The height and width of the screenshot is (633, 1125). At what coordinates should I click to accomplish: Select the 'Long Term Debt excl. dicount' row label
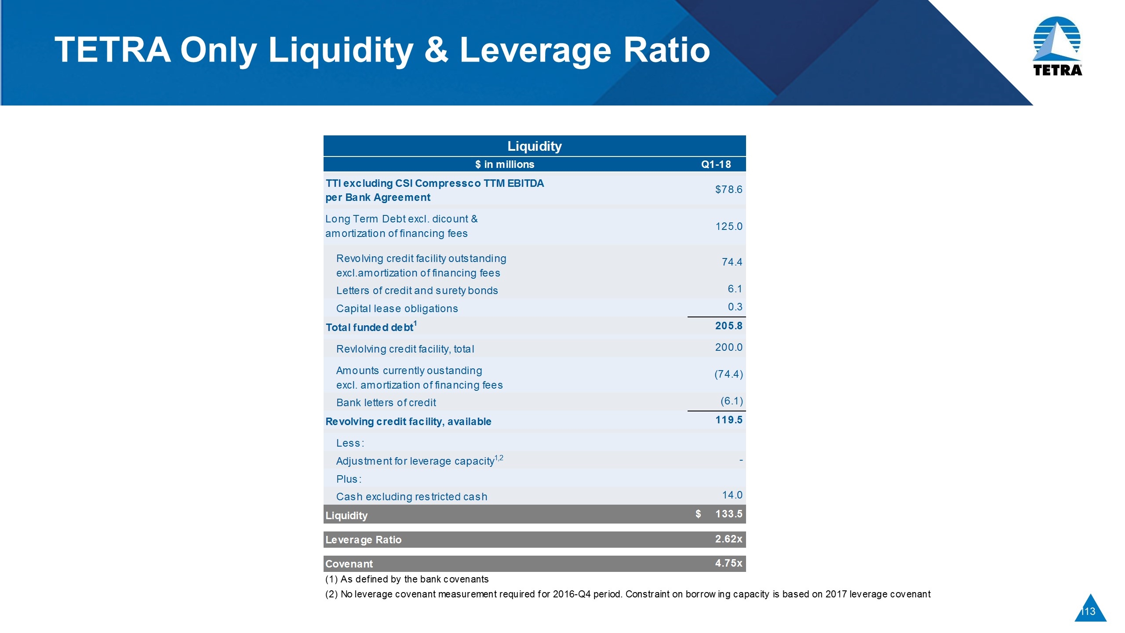pos(401,226)
